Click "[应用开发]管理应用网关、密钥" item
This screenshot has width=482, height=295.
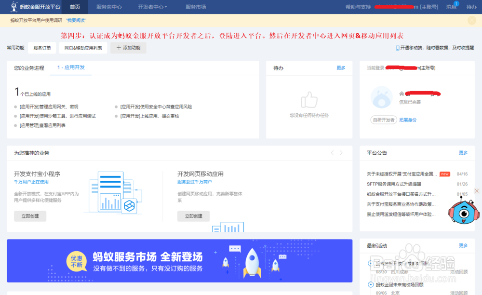[49, 107]
